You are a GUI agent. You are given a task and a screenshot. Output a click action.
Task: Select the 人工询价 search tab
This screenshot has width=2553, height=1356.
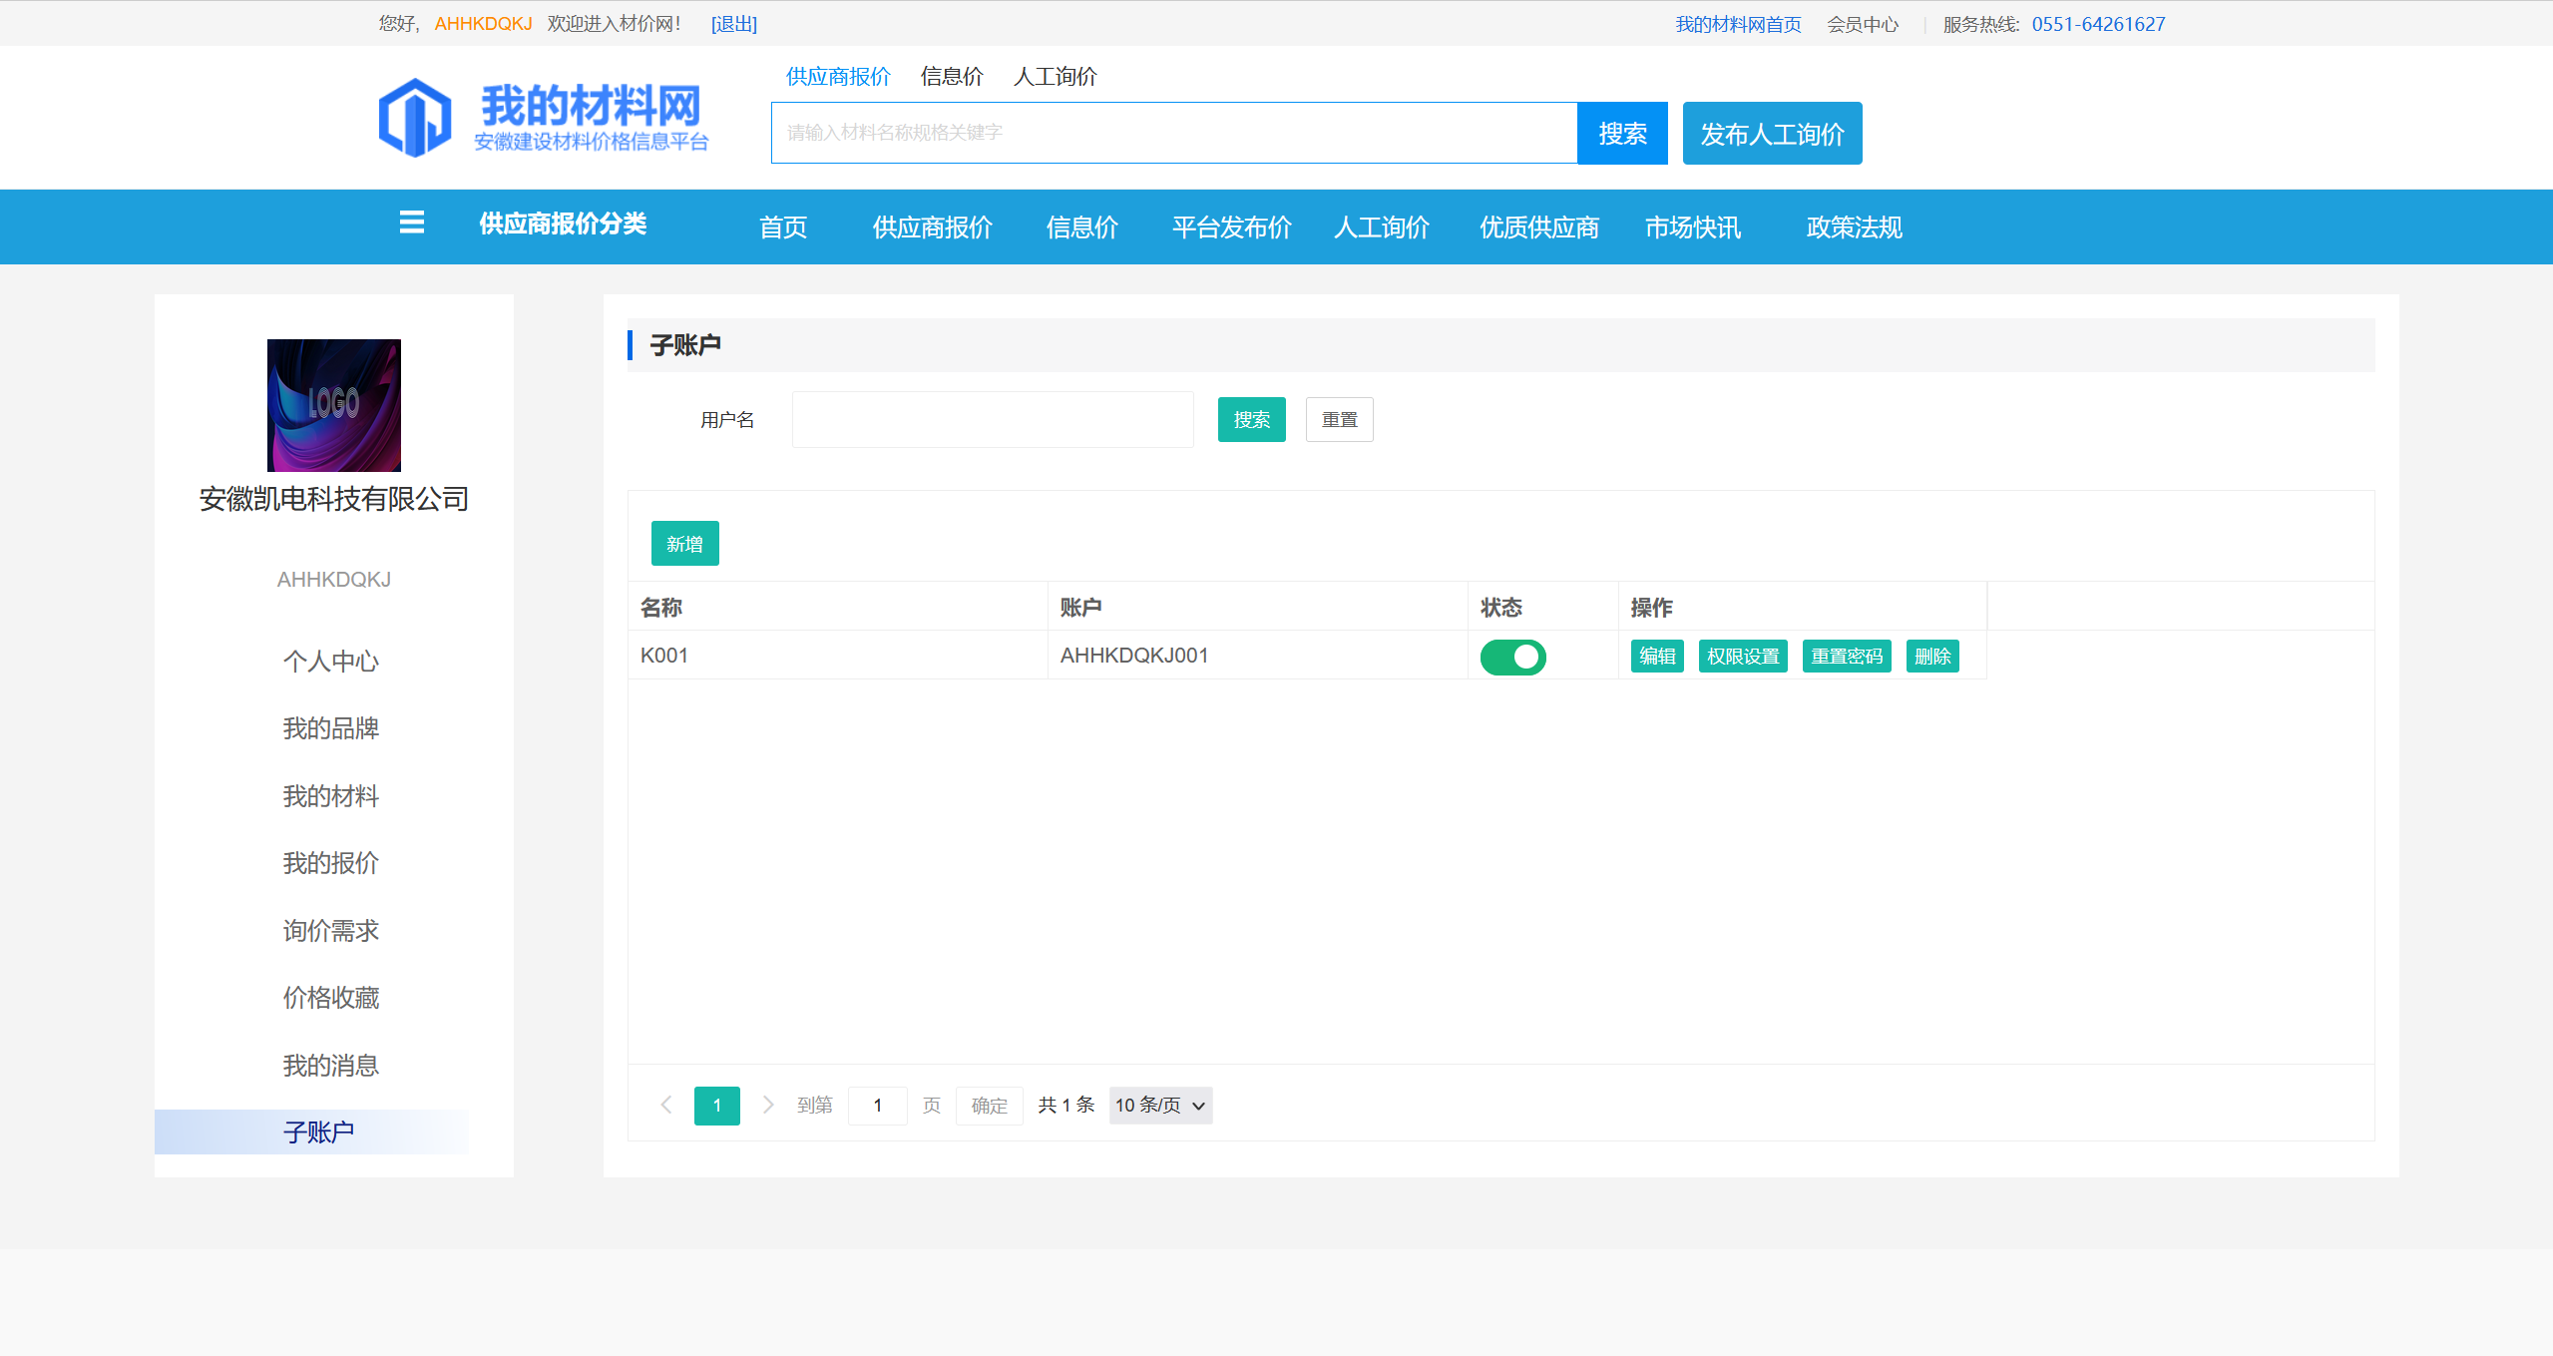pyautogui.click(x=1055, y=77)
